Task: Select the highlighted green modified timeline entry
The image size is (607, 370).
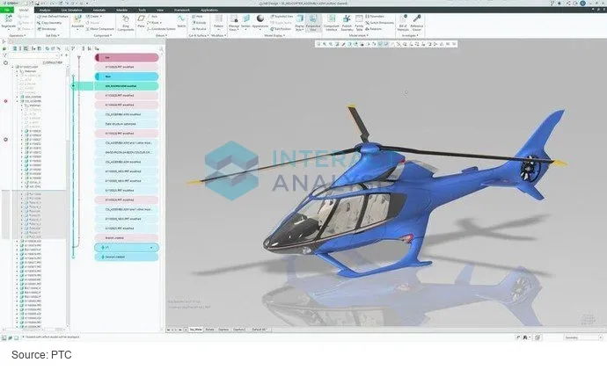Action: pos(127,86)
